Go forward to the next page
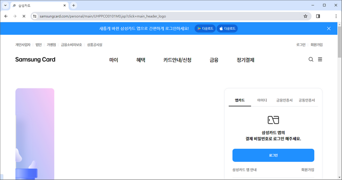 (15, 16)
